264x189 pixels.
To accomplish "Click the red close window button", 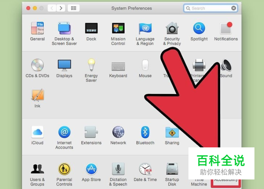I will (x=28, y=8).
